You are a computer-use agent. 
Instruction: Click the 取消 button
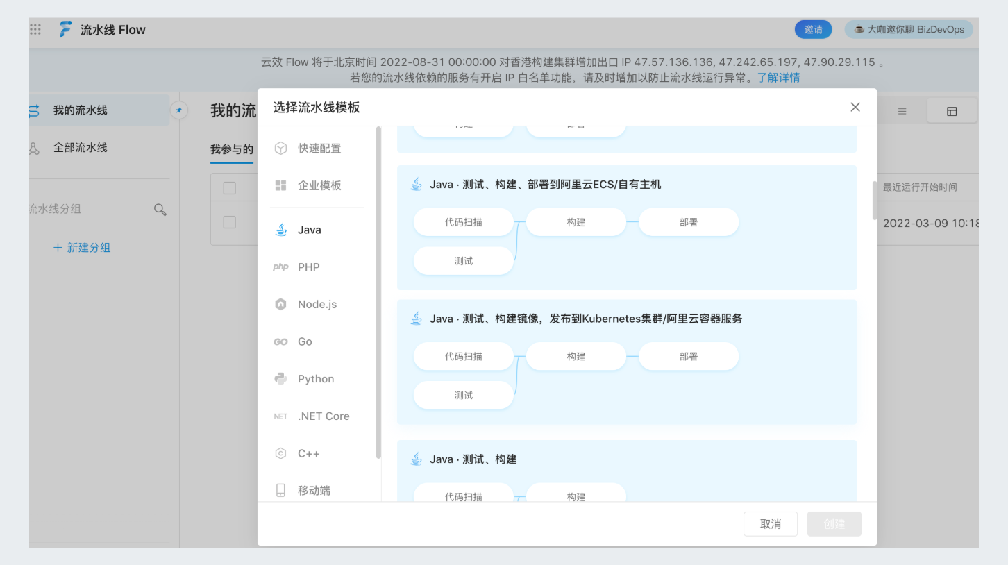pos(771,524)
